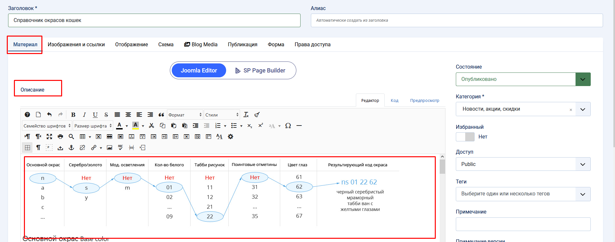Insert a horizontal rule
The image size is (615, 242).
click(x=299, y=126)
